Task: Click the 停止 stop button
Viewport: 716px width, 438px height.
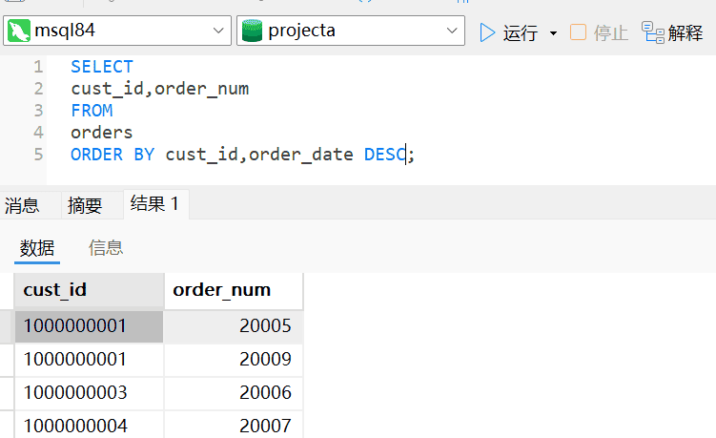Action: 599,32
